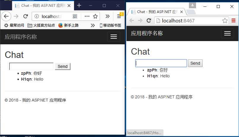
Task: Minimize the Chrome window
Action: click(205, 6)
